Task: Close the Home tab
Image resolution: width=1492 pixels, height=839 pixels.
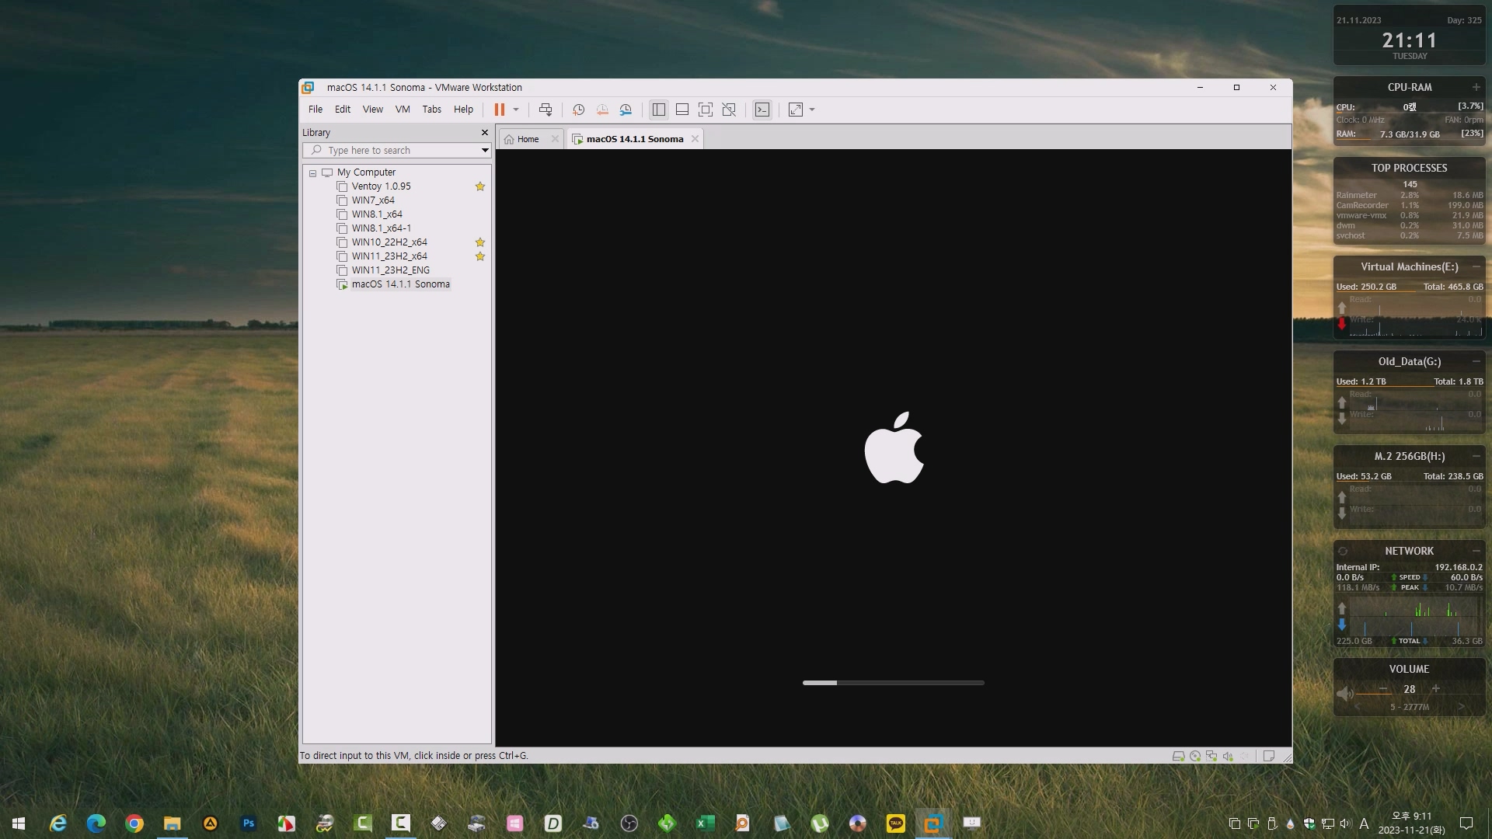Action: [x=555, y=139]
